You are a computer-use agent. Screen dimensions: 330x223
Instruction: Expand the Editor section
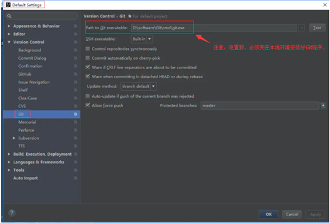click(9, 34)
